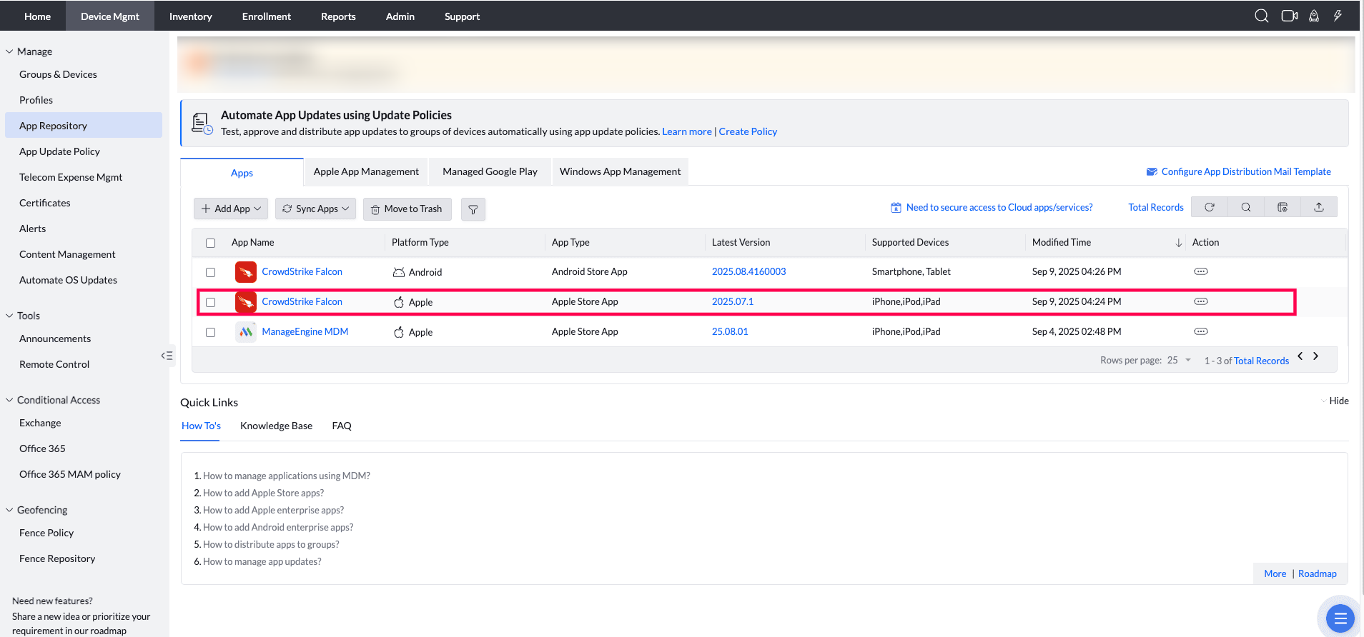The height and width of the screenshot is (637, 1364).
Task: Click the filter funnel icon
Action: (x=473, y=209)
